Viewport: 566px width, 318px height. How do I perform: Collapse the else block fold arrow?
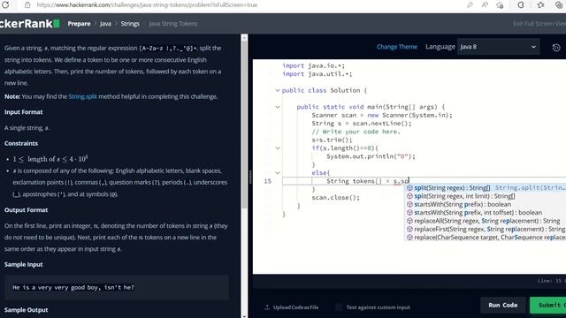(x=278, y=173)
